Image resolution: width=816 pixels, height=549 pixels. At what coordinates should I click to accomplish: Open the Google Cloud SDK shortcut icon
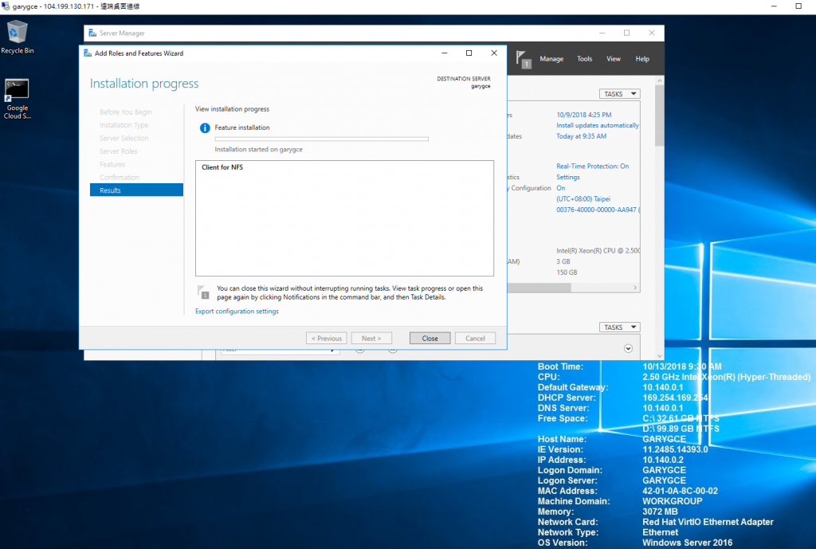click(17, 99)
